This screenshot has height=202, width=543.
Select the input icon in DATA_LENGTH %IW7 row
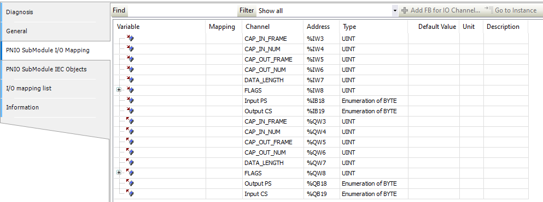(130, 80)
